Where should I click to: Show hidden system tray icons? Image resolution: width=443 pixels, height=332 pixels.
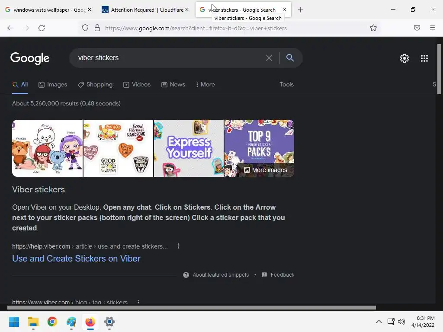(x=379, y=322)
